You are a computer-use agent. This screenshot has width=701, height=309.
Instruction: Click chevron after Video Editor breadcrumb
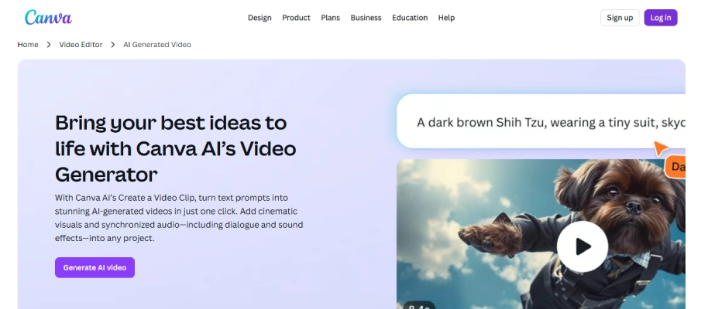pos(112,45)
